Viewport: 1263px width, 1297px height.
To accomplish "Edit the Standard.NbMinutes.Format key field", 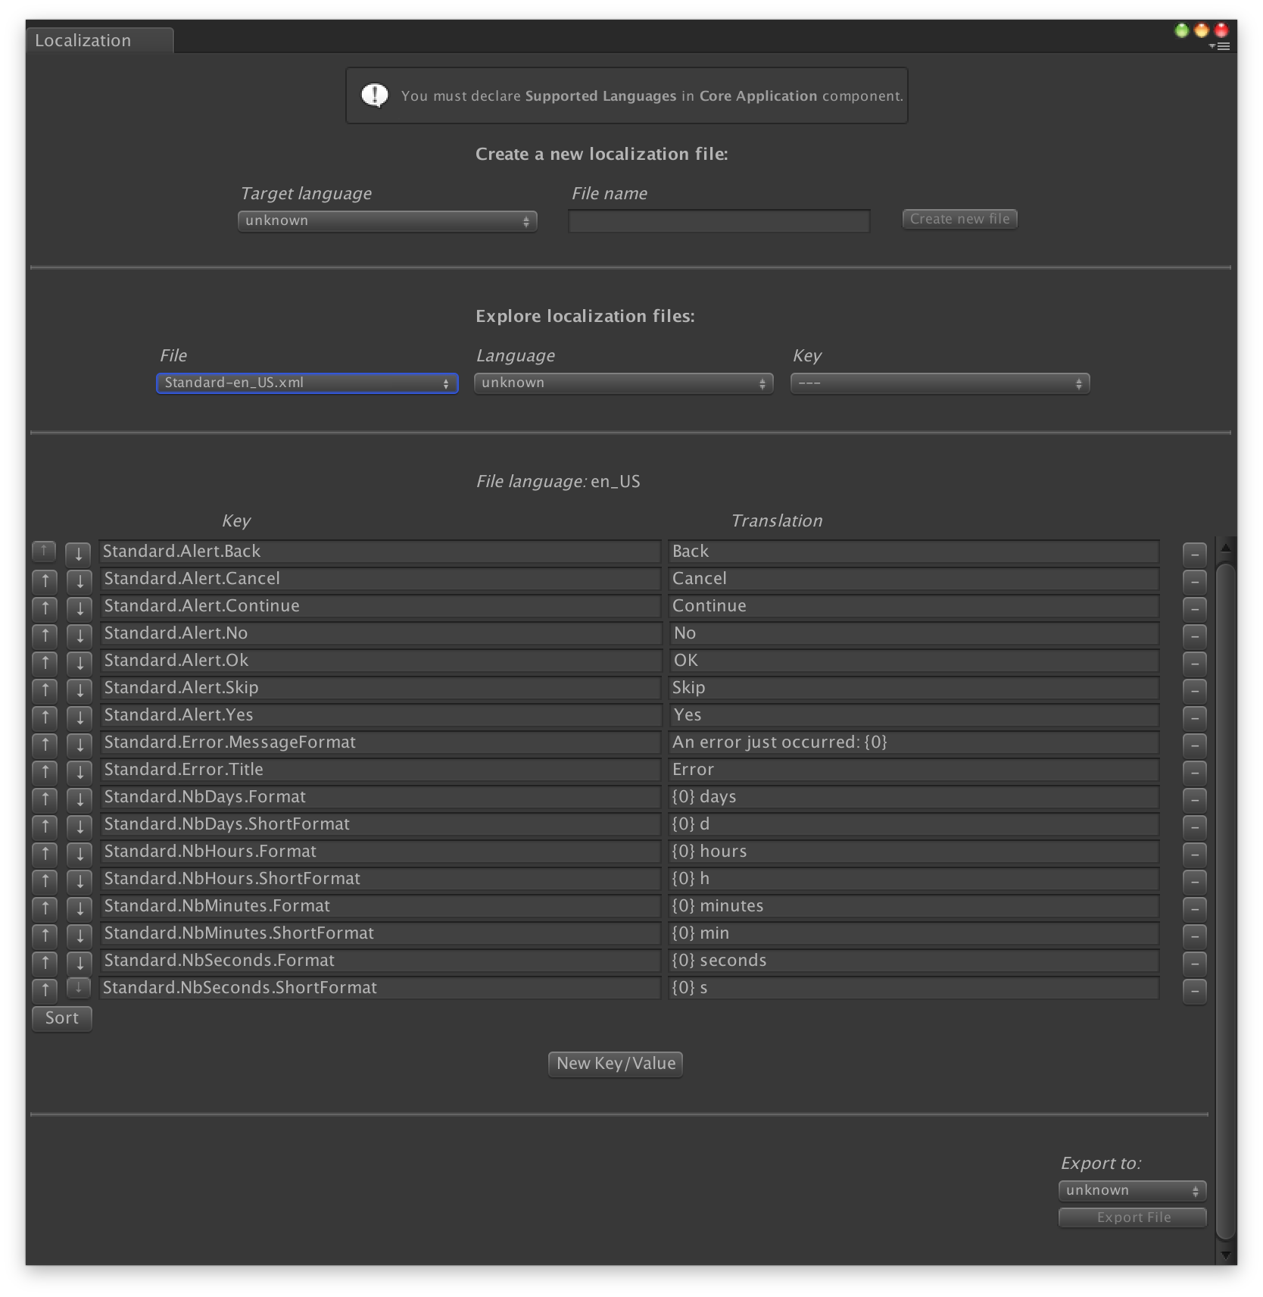I will coord(380,906).
